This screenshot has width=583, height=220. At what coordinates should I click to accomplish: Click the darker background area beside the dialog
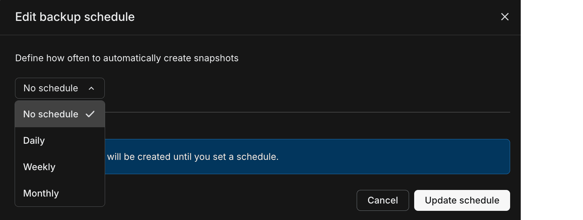(552, 110)
